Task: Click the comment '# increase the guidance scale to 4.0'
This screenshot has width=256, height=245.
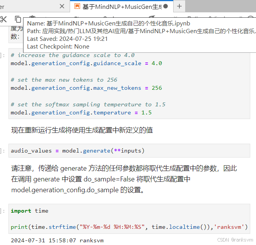Action: 73,55
